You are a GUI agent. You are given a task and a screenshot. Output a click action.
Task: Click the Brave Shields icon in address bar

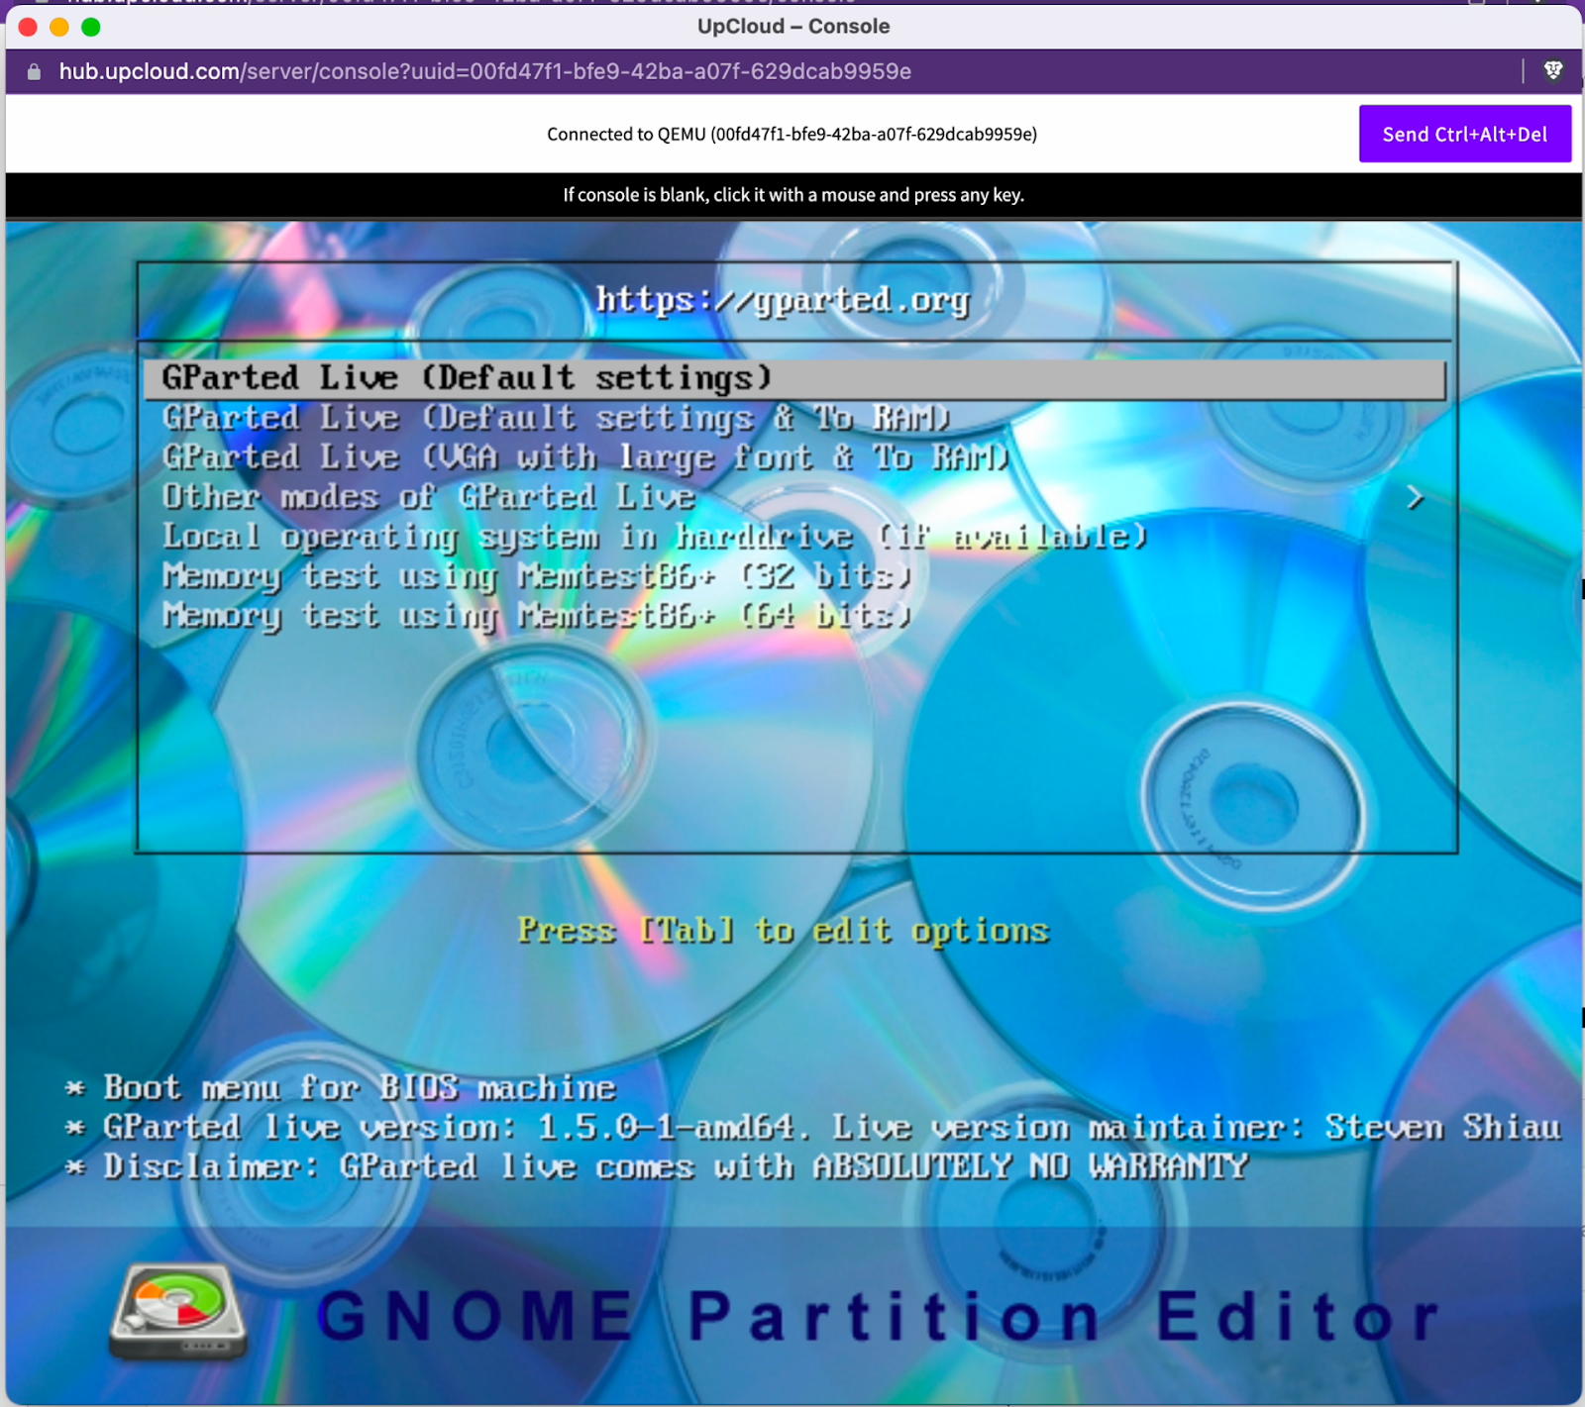pyautogui.click(x=1553, y=70)
